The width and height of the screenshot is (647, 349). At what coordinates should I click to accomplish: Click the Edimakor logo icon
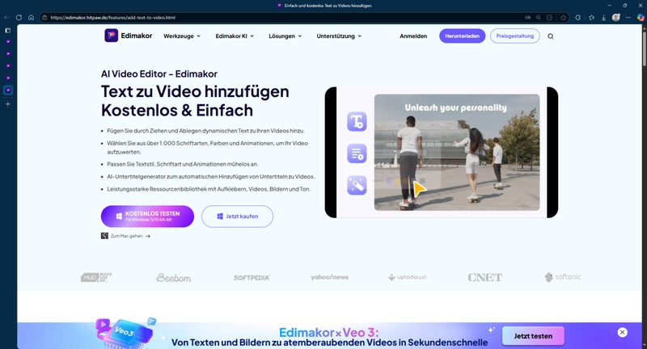[111, 36]
